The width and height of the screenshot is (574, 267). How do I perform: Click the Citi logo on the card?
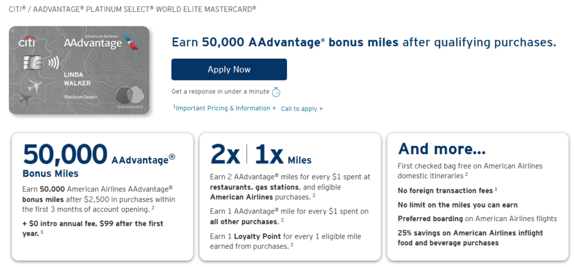click(27, 42)
